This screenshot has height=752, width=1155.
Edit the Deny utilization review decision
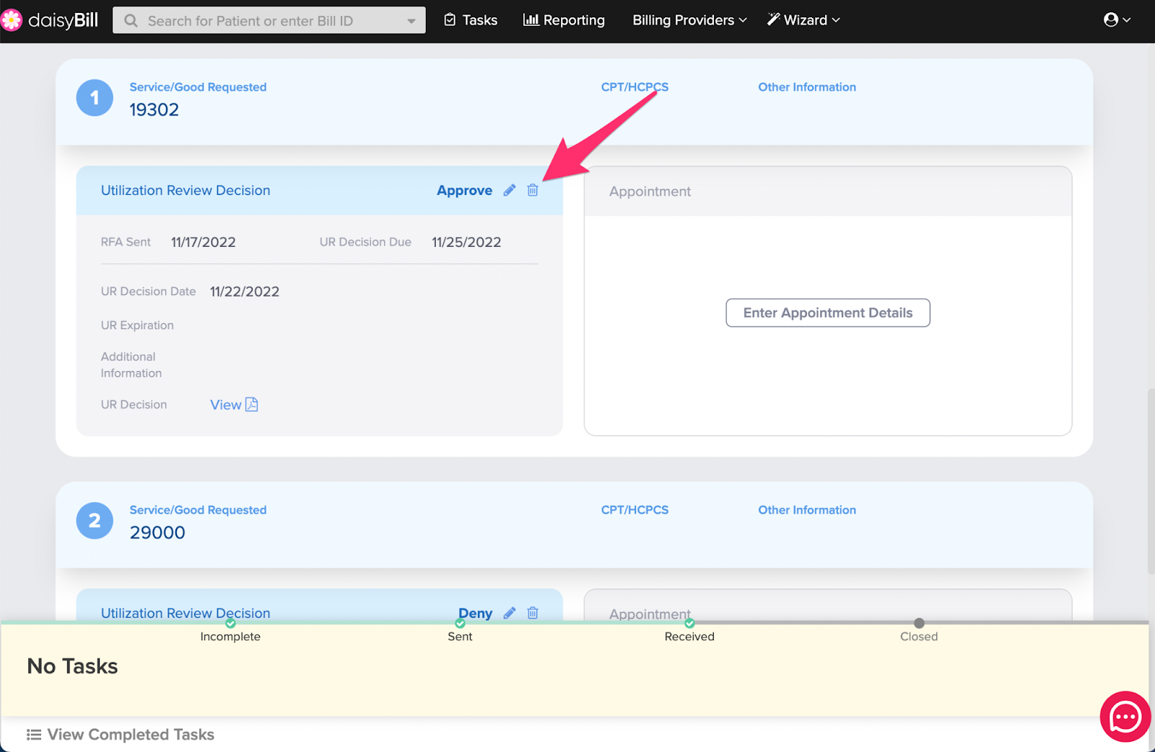(510, 613)
